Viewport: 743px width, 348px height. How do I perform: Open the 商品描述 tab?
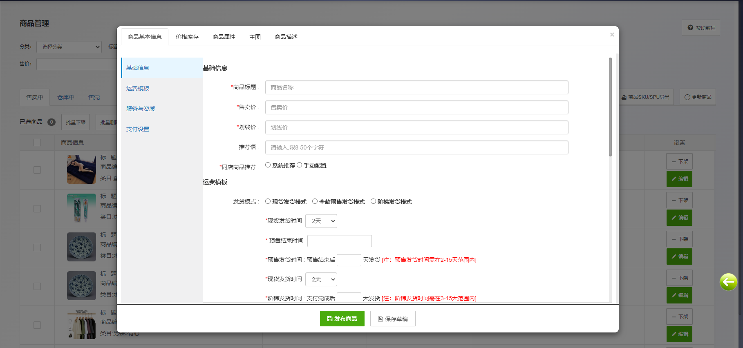click(x=286, y=37)
